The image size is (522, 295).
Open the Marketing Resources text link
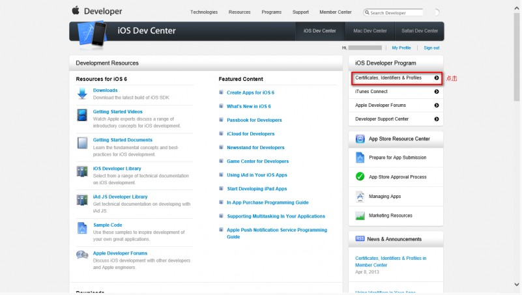click(x=390, y=216)
